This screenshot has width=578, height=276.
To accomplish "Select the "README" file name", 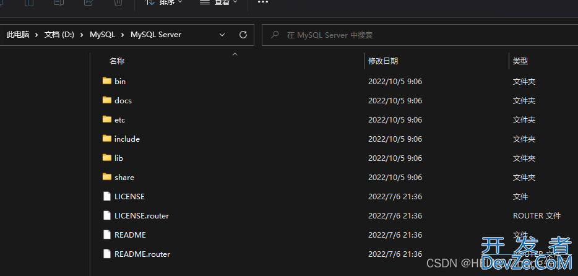I will [x=130, y=235].
